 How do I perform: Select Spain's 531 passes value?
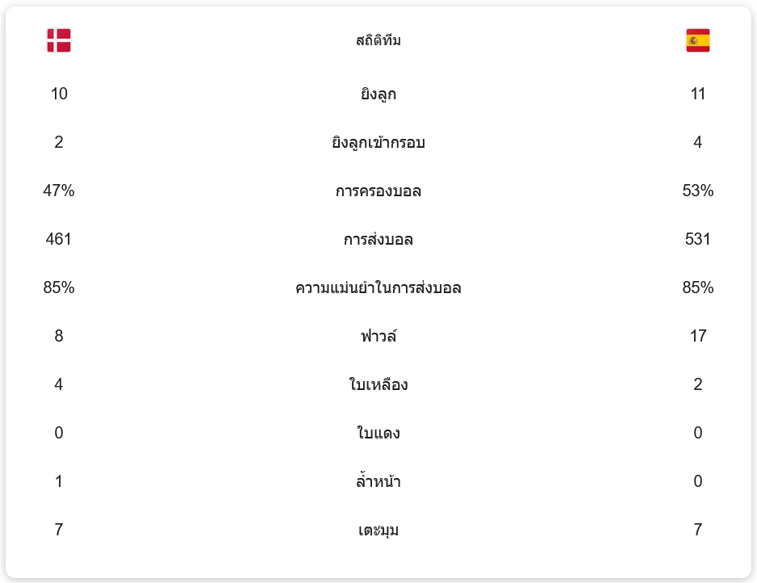[x=697, y=240]
